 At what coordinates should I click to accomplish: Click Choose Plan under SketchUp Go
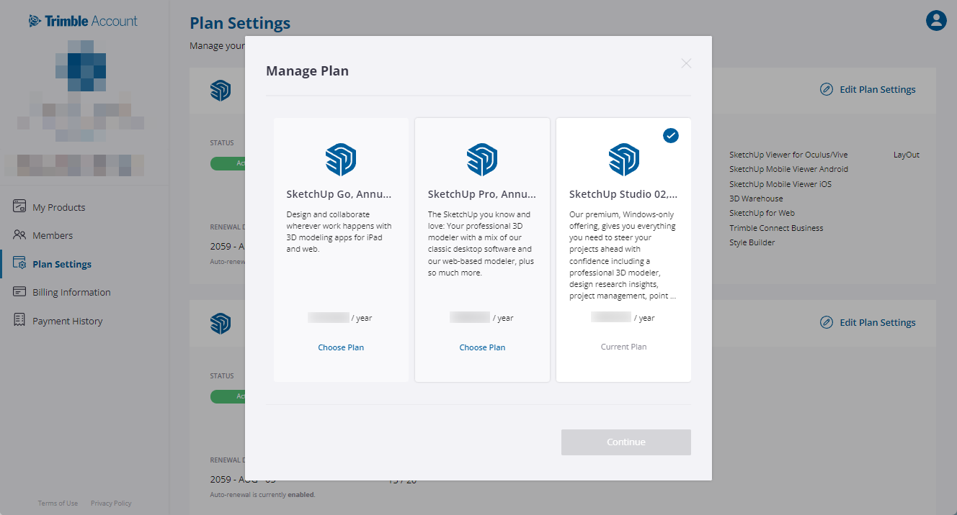tap(341, 347)
